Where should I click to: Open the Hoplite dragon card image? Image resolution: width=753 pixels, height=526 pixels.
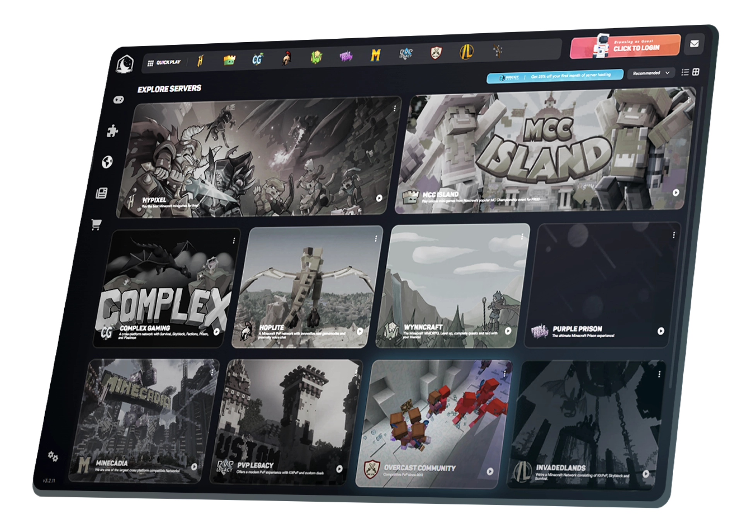(307, 287)
